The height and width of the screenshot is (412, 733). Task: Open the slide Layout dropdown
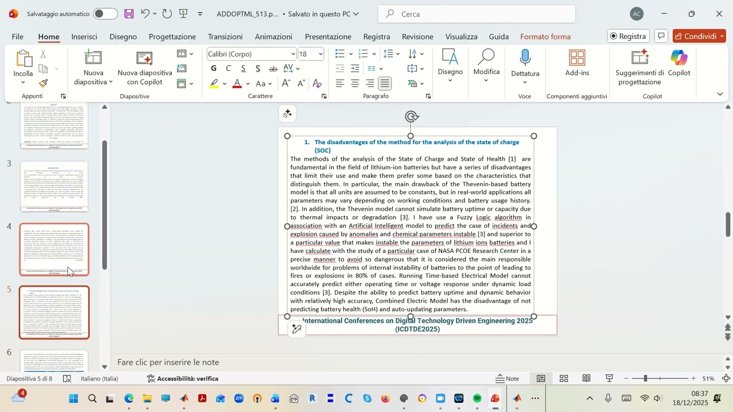[185, 54]
